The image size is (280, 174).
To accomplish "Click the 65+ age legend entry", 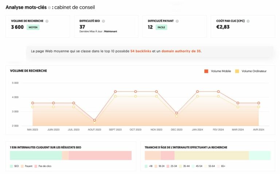I will [x=221, y=166].
